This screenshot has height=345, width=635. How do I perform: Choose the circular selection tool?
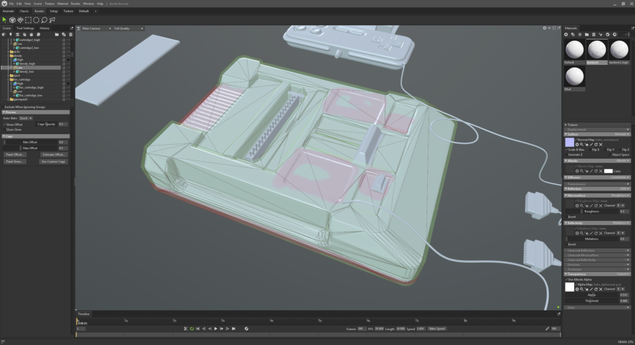(x=36, y=20)
